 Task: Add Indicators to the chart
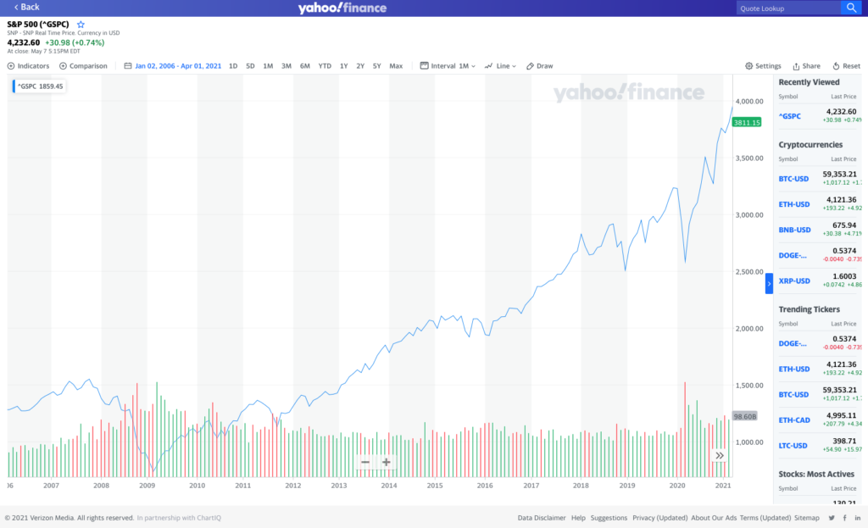tap(29, 66)
